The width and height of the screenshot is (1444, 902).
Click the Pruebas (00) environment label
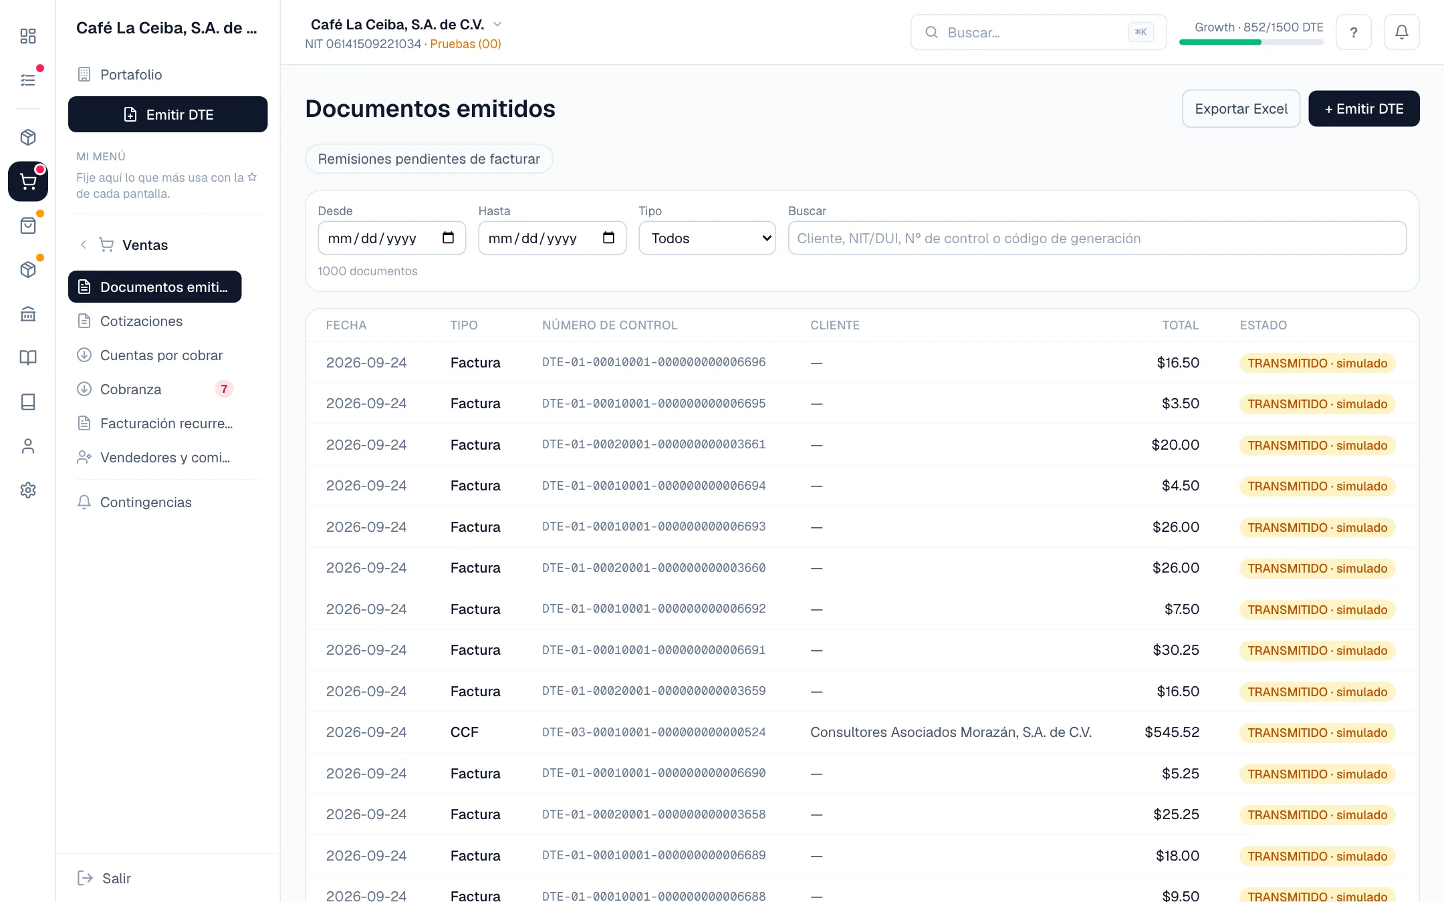(465, 43)
